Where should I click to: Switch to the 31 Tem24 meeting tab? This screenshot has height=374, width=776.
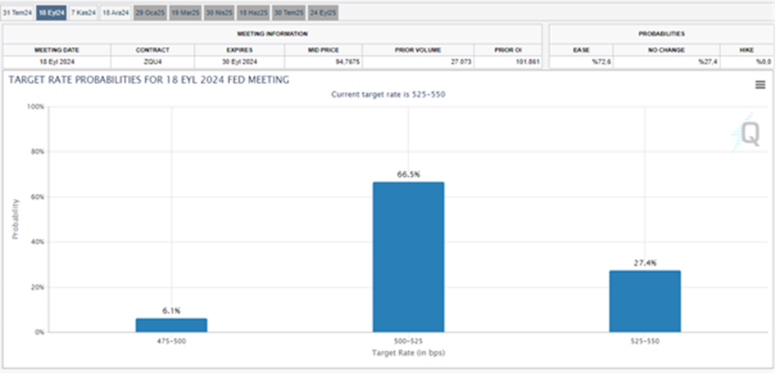(x=17, y=13)
